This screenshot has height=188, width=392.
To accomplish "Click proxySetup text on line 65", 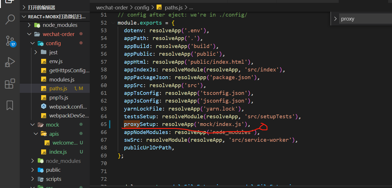I will click(x=140, y=124).
